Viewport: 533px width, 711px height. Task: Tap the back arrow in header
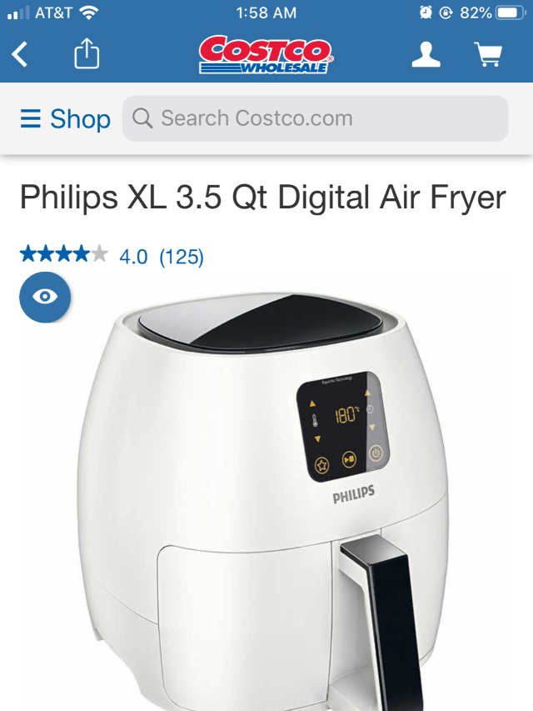click(19, 54)
